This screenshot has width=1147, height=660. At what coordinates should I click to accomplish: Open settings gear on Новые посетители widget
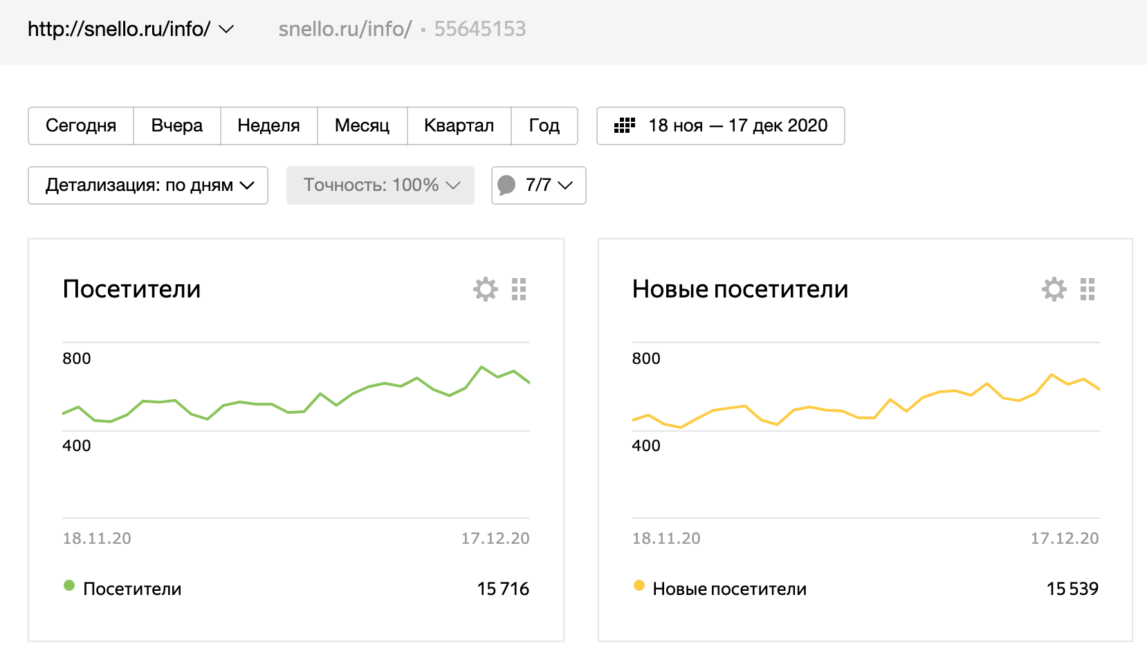pyautogui.click(x=1054, y=289)
